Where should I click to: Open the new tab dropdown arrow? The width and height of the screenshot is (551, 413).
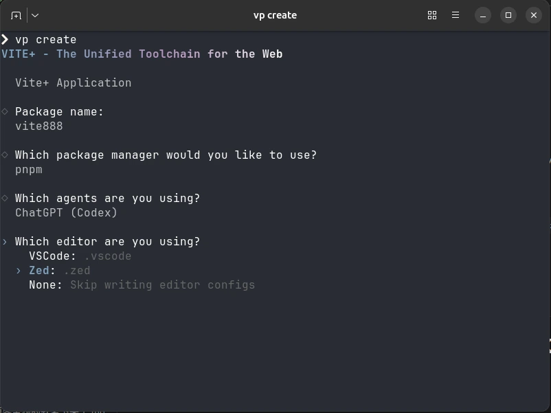click(x=35, y=15)
